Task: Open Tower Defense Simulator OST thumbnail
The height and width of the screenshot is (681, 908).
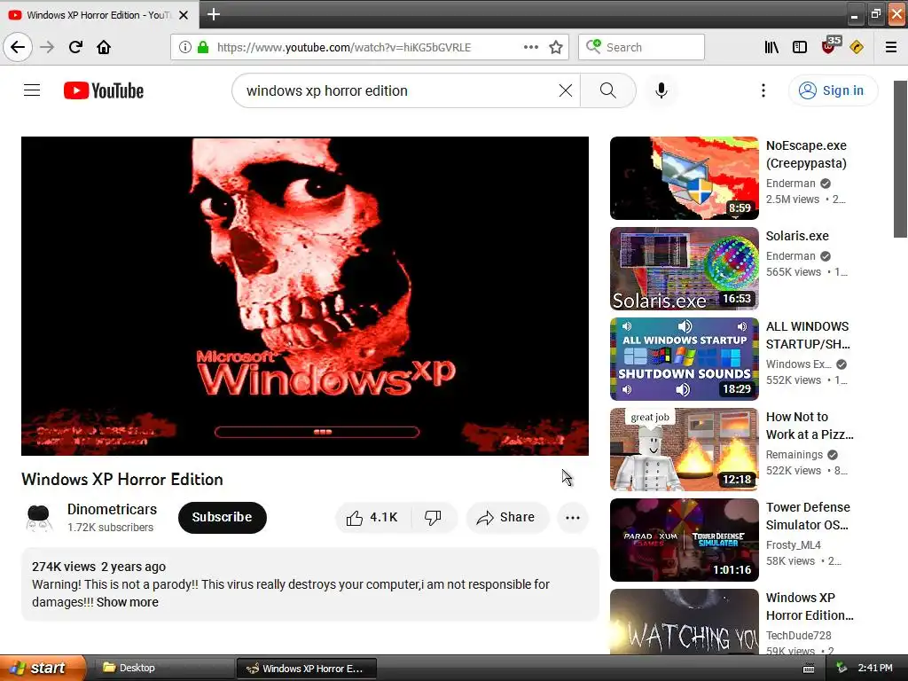Action: (684, 540)
